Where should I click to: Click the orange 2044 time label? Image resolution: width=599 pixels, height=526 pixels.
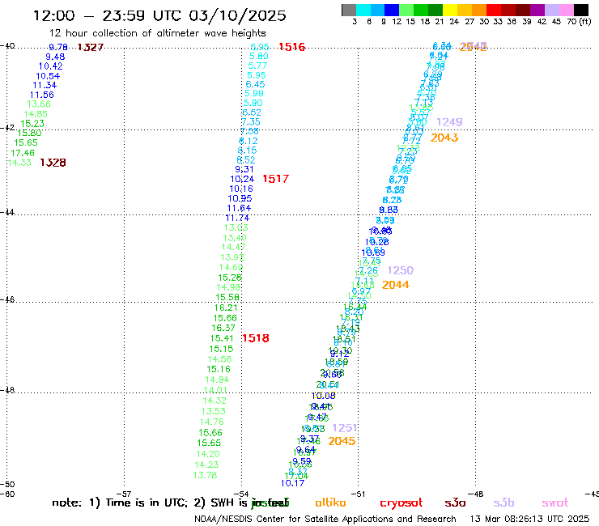coord(395,285)
